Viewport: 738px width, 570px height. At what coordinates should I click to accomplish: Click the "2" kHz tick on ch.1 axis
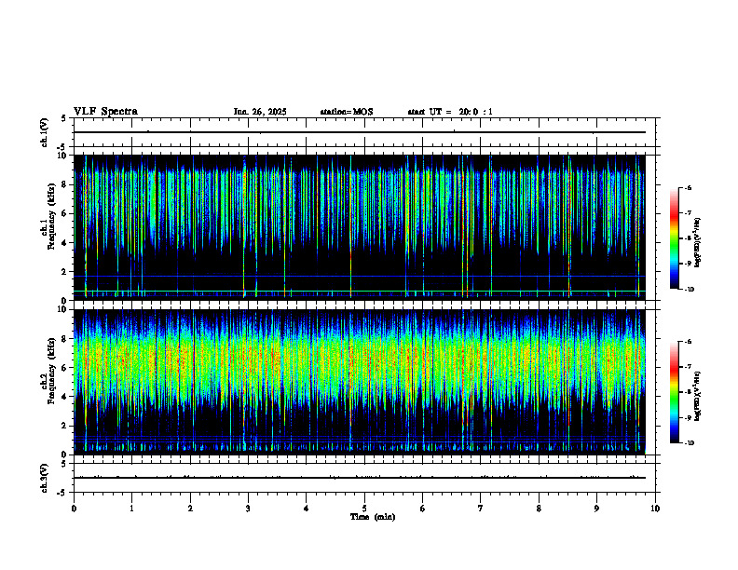coord(65,272)
